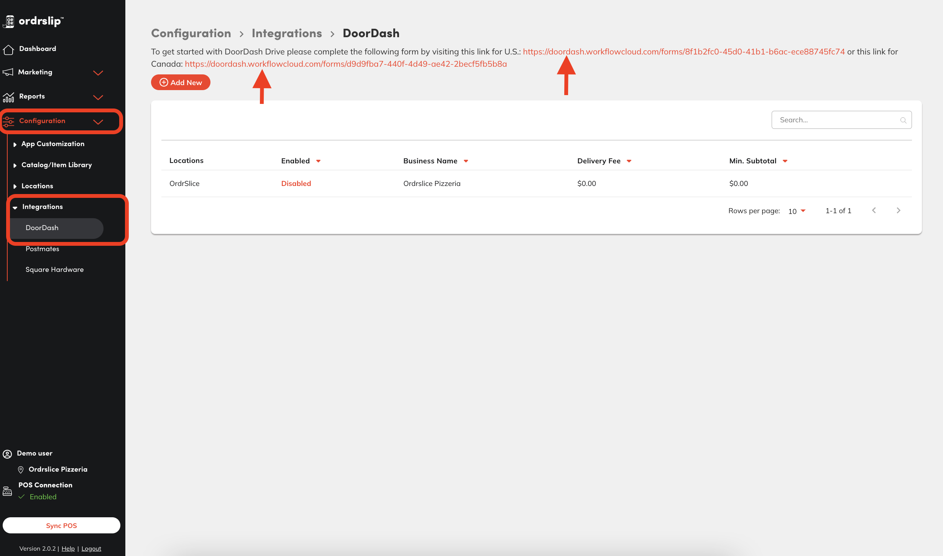
Task: Click the Dashboard home icon
Action: tap(8, 49)
